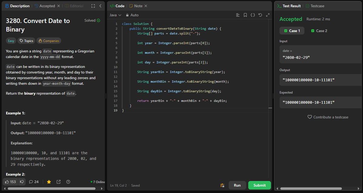The width and height of the screenshot is (363, 193).
Task: Open help via the question mark icon
Action: coord(68,182)
